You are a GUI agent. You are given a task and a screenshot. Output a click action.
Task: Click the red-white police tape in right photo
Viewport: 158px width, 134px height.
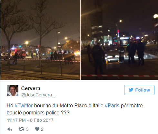[x=119, y=76]
